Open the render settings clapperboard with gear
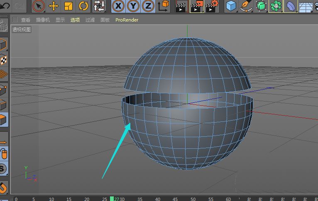The image size is (318, 201). coord(212,6)
